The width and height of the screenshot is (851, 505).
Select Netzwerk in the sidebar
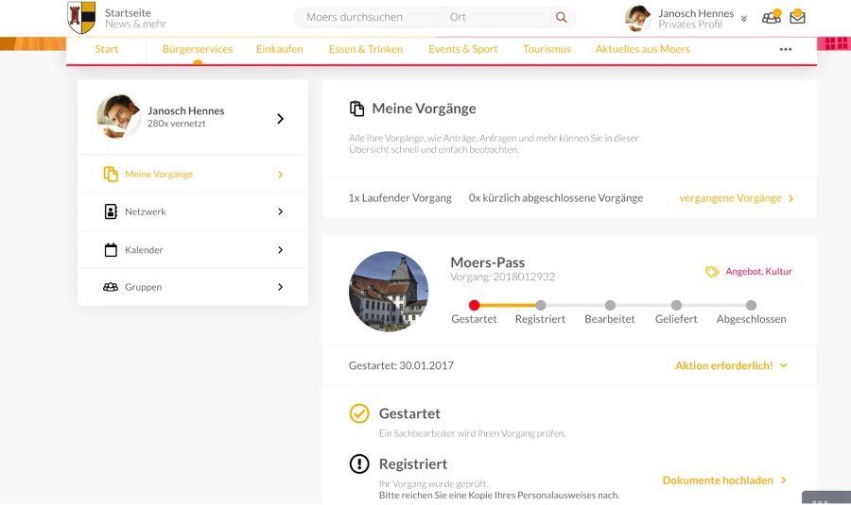click(193, 211)
